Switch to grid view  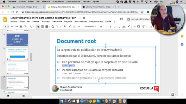click(24, 96)
